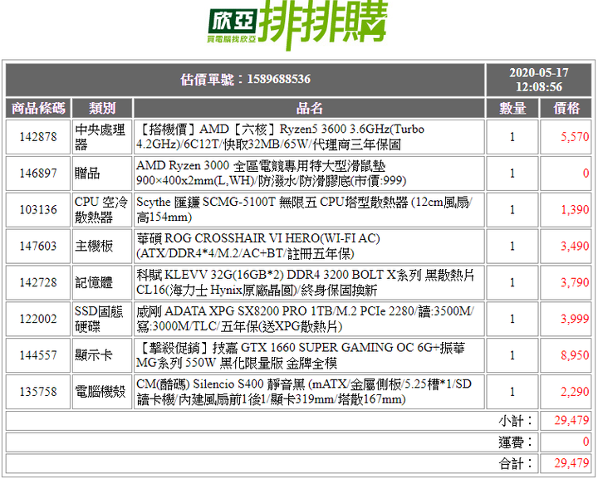Click the quantity in the 顯示卡 row

[x=512, y=355]
